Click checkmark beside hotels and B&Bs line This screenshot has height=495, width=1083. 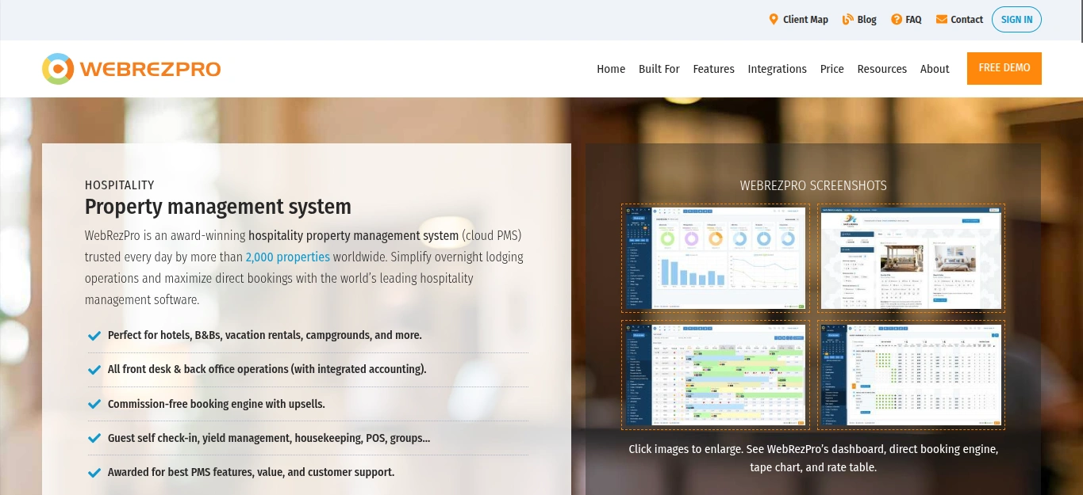tap(94, 336)
